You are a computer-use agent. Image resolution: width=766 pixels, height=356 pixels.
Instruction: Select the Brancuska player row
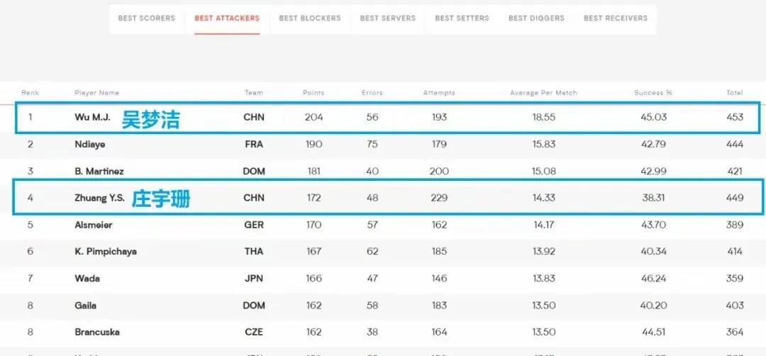tap(383, 332)
